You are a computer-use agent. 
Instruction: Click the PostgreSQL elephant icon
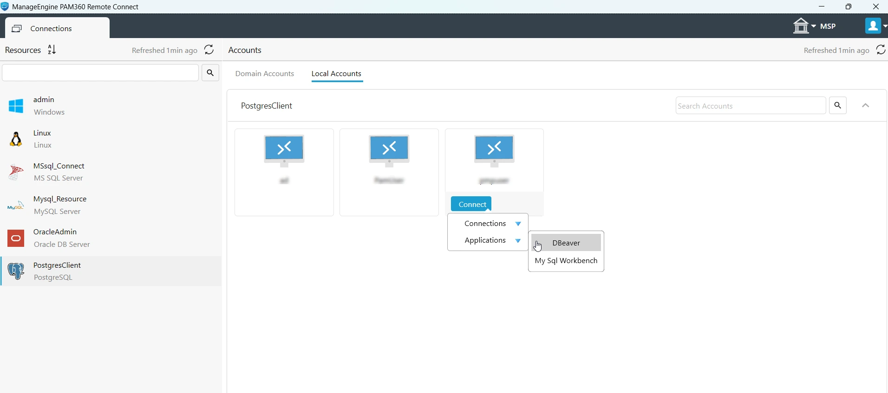pos(16,271)
